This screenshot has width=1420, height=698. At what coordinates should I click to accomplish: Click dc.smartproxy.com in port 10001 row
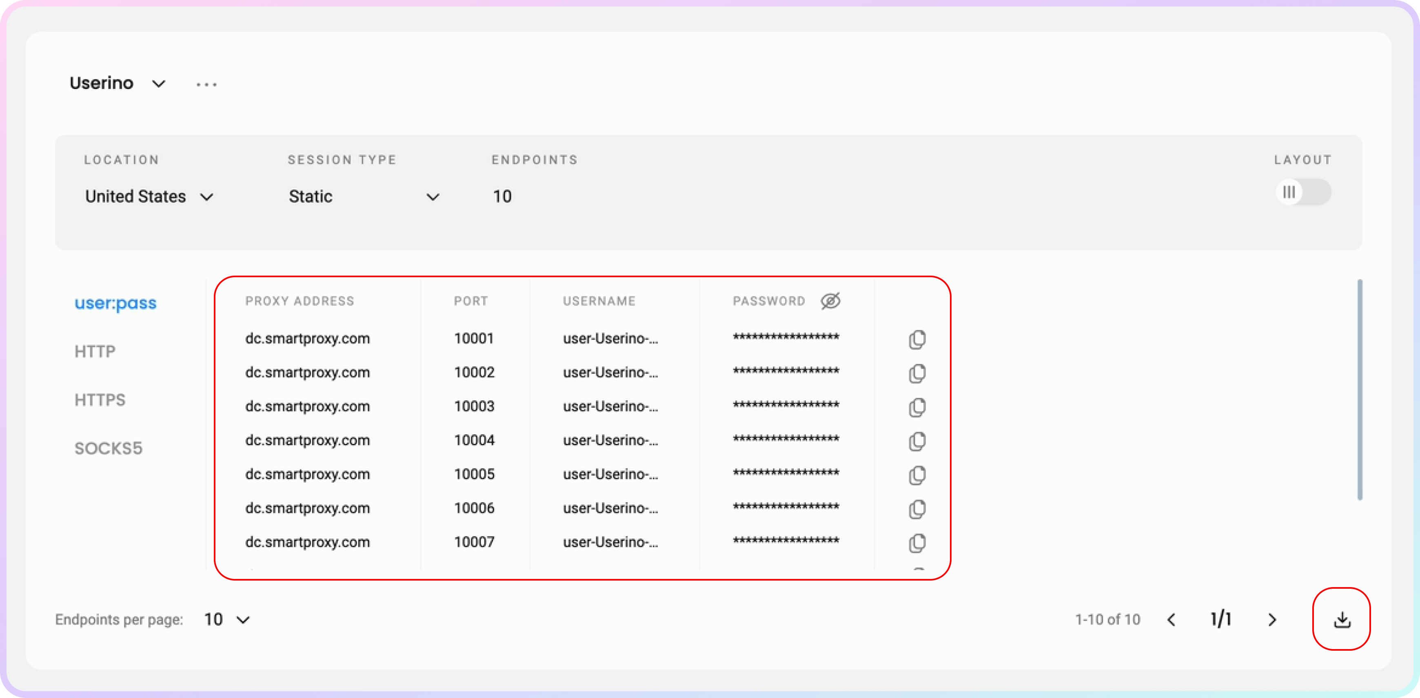308,338
